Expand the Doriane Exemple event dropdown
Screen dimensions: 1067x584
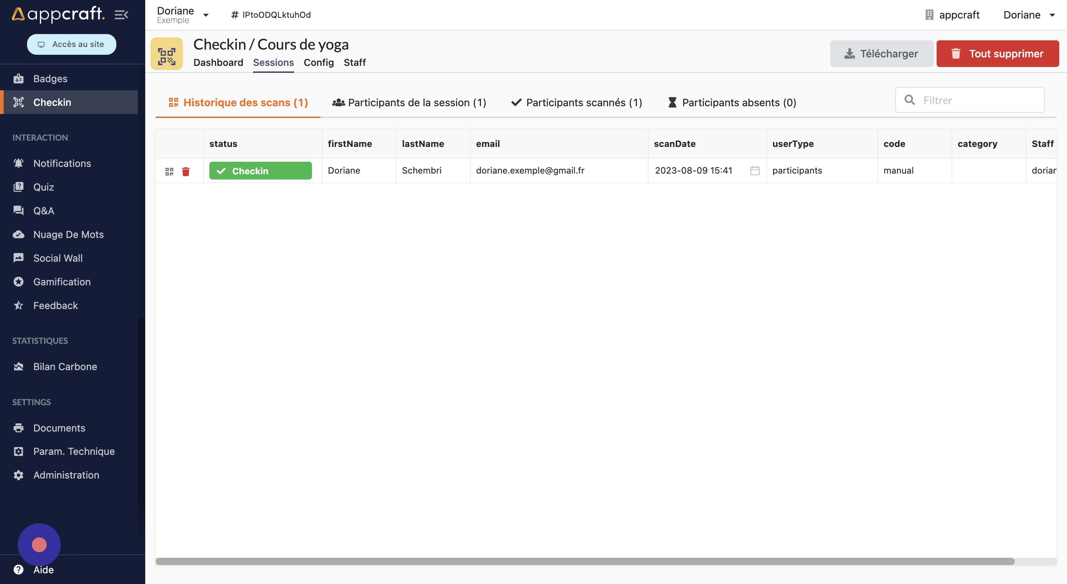[206, 15]
